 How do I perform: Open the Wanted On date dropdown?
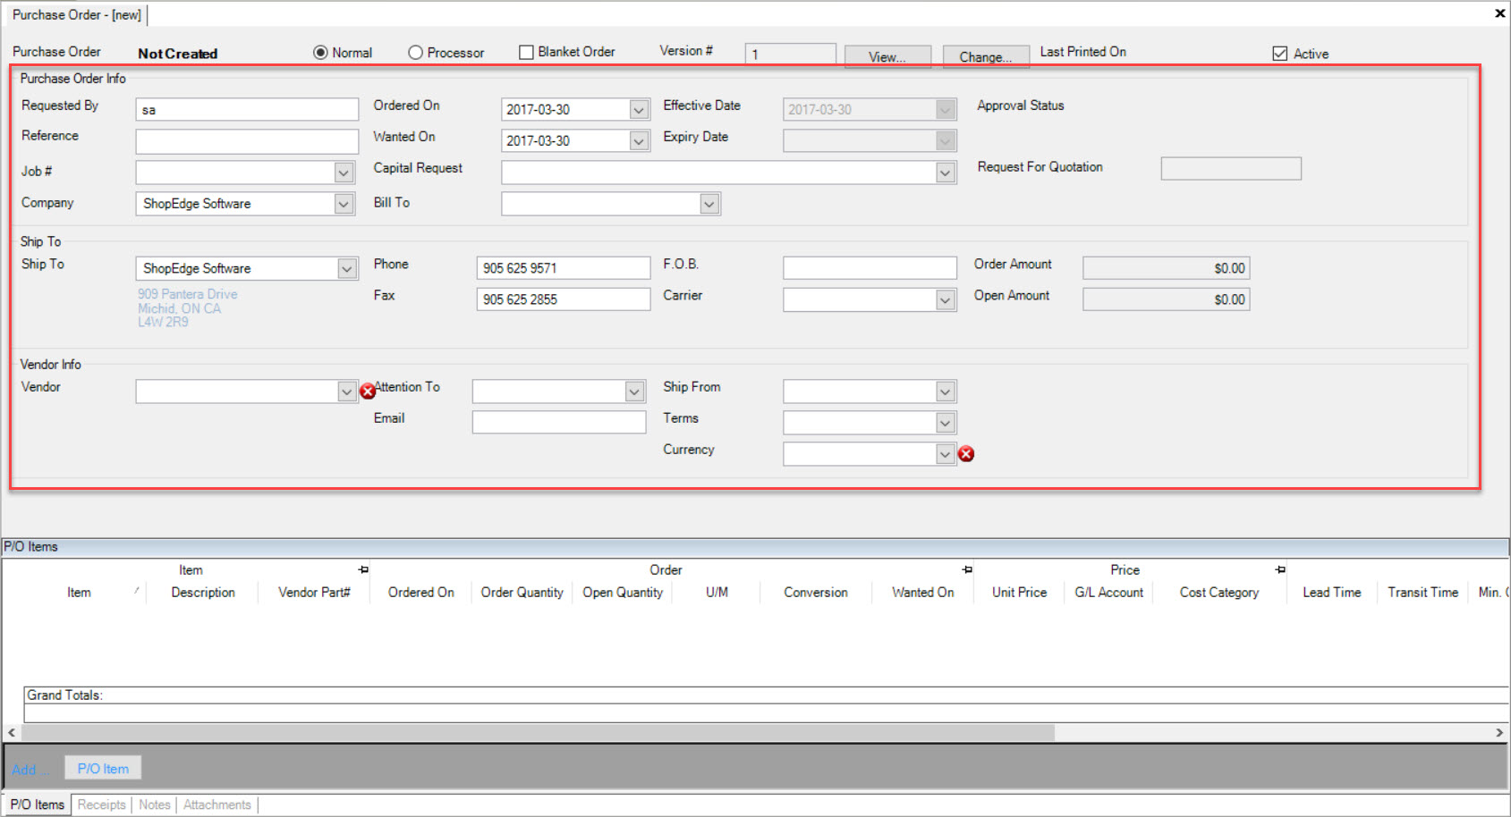(639, 140)
